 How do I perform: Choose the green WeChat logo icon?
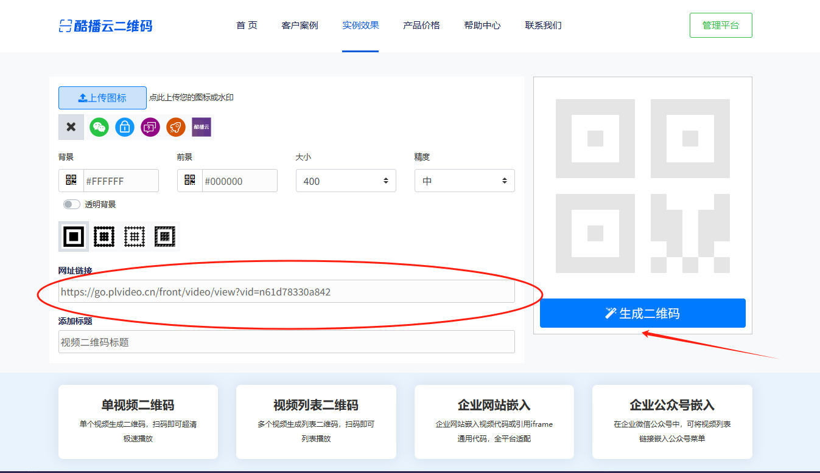coord(99,127)
